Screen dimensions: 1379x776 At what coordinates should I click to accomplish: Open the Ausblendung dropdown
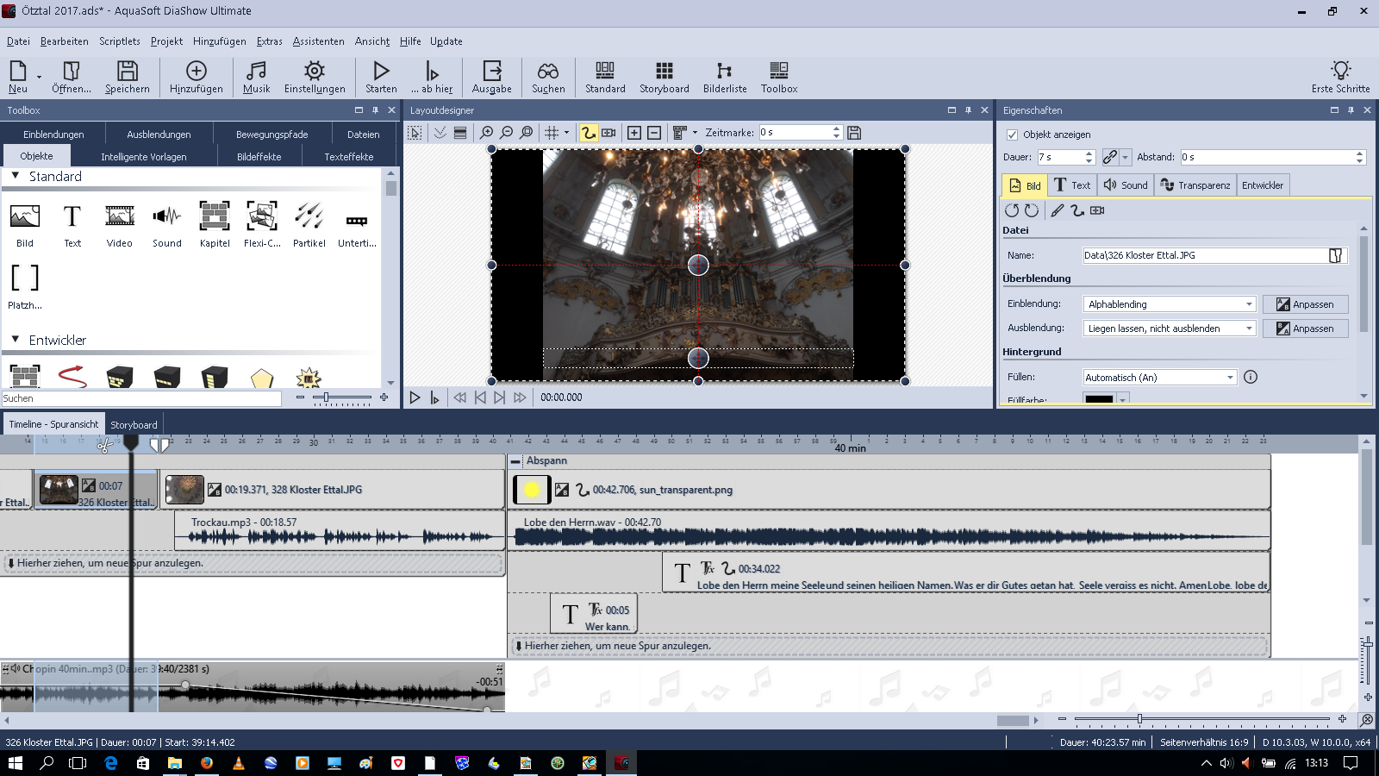[x=1168, y=329]
